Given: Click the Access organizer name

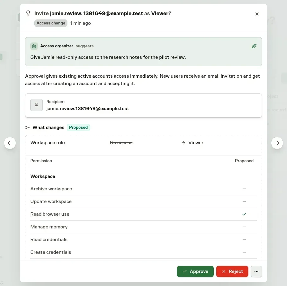Looking at the screenshot, I should (x=57, y=46).
